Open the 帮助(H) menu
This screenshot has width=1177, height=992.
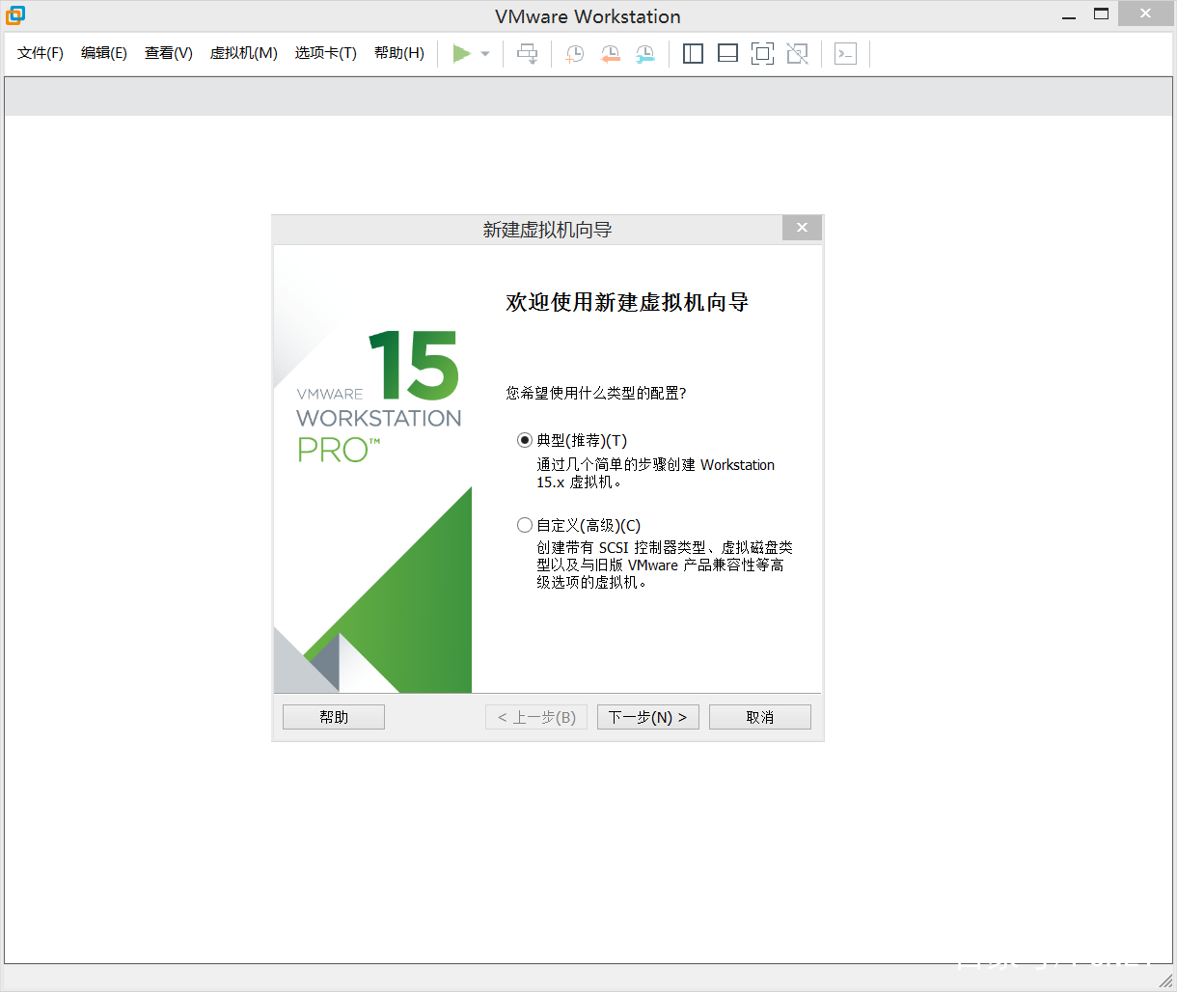399,53
